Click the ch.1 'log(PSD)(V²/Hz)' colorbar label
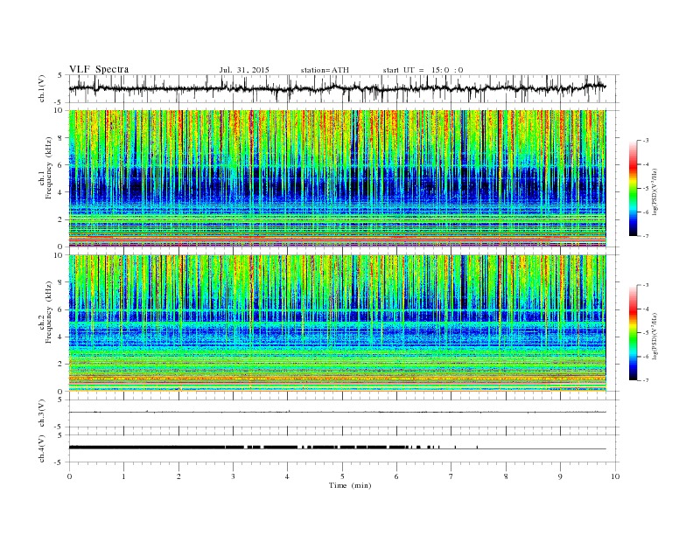Image resolution: width=693 pixels, height=535 pixels. [655, 192]
